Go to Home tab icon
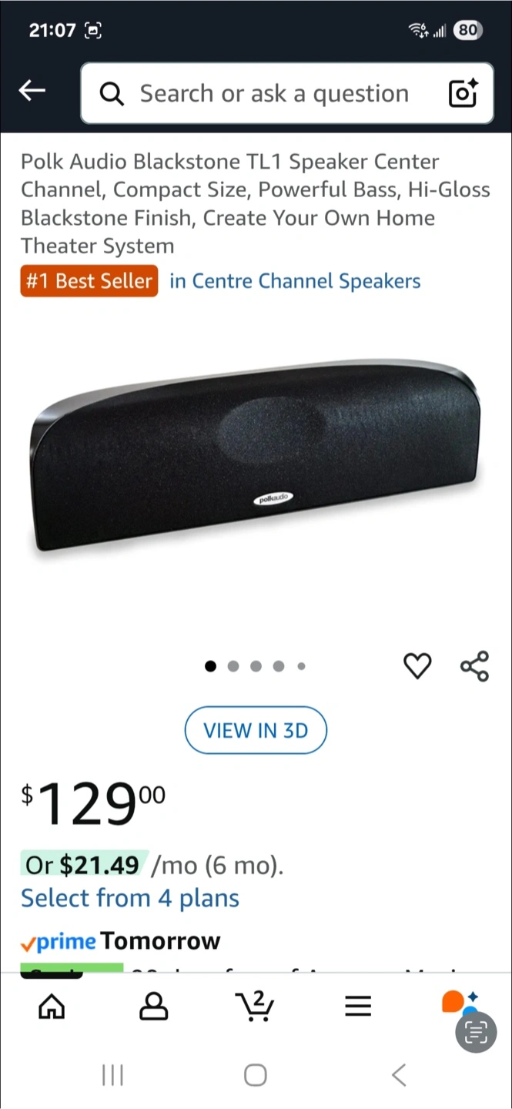 (x=52, y=1006)
